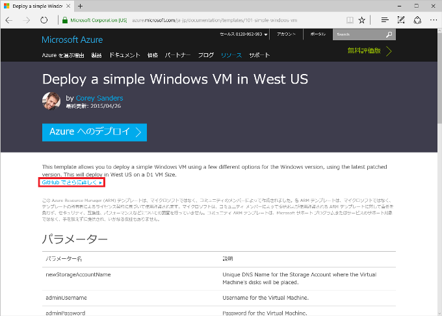Screen dimensions: 442x316
Task: Select the Deploy a simple Windows browser tab
Action: click(x=36, y=6)
